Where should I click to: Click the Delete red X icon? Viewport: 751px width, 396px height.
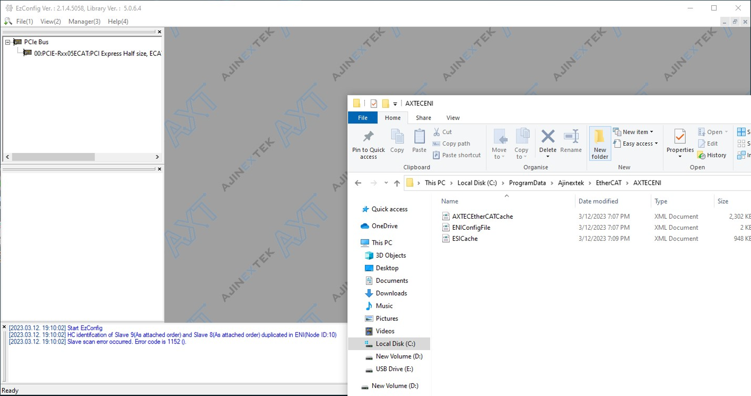pos(548,137)
